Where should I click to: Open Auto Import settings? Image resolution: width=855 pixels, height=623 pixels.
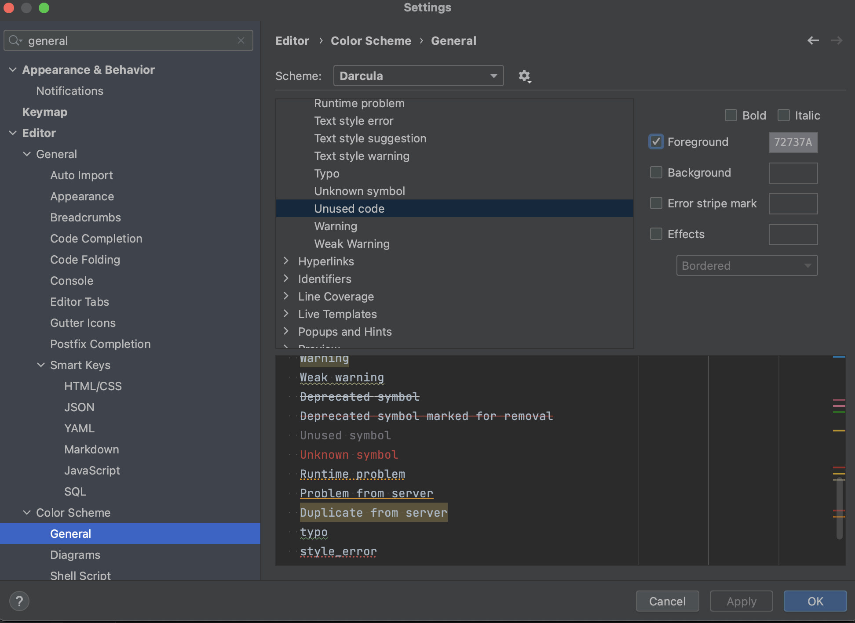tap(81, 175)
